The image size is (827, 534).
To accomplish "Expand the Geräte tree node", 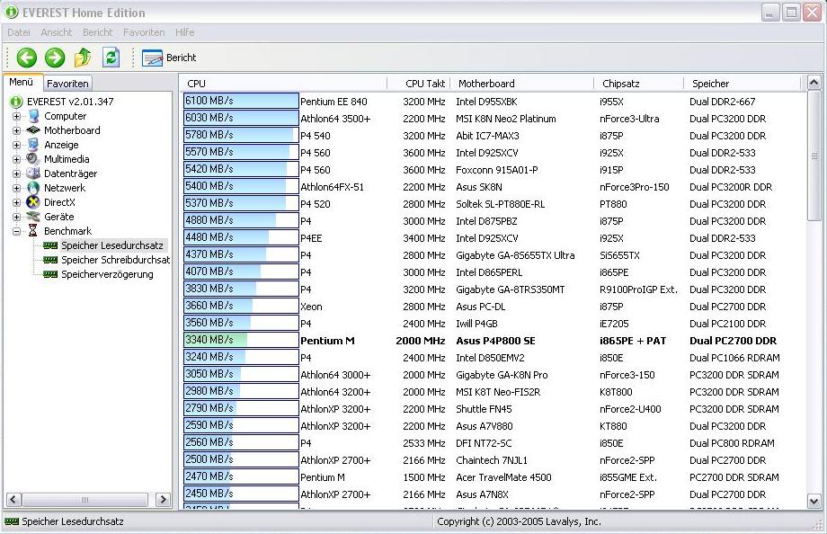I will coord(16,217).
